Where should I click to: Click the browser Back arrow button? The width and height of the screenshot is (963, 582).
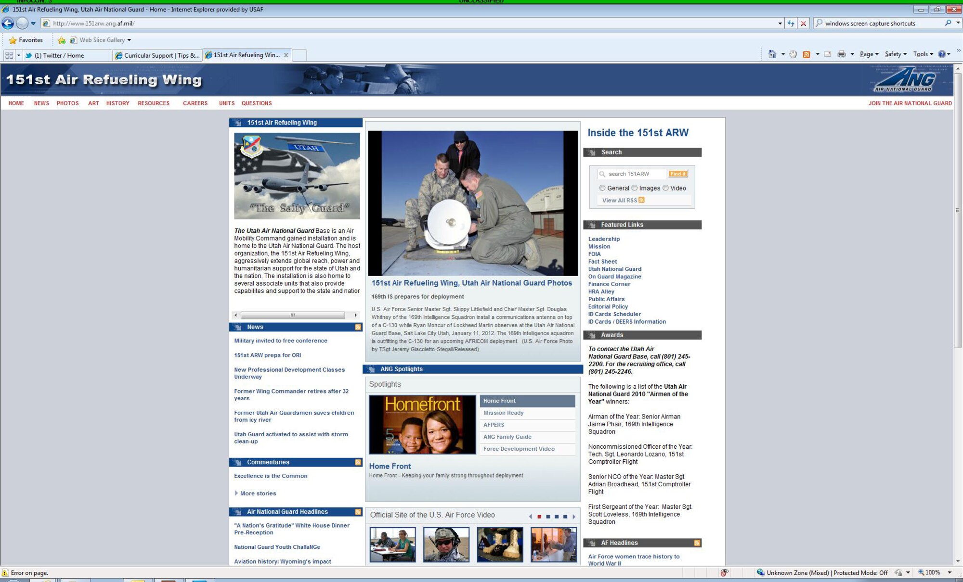(8, 23)
